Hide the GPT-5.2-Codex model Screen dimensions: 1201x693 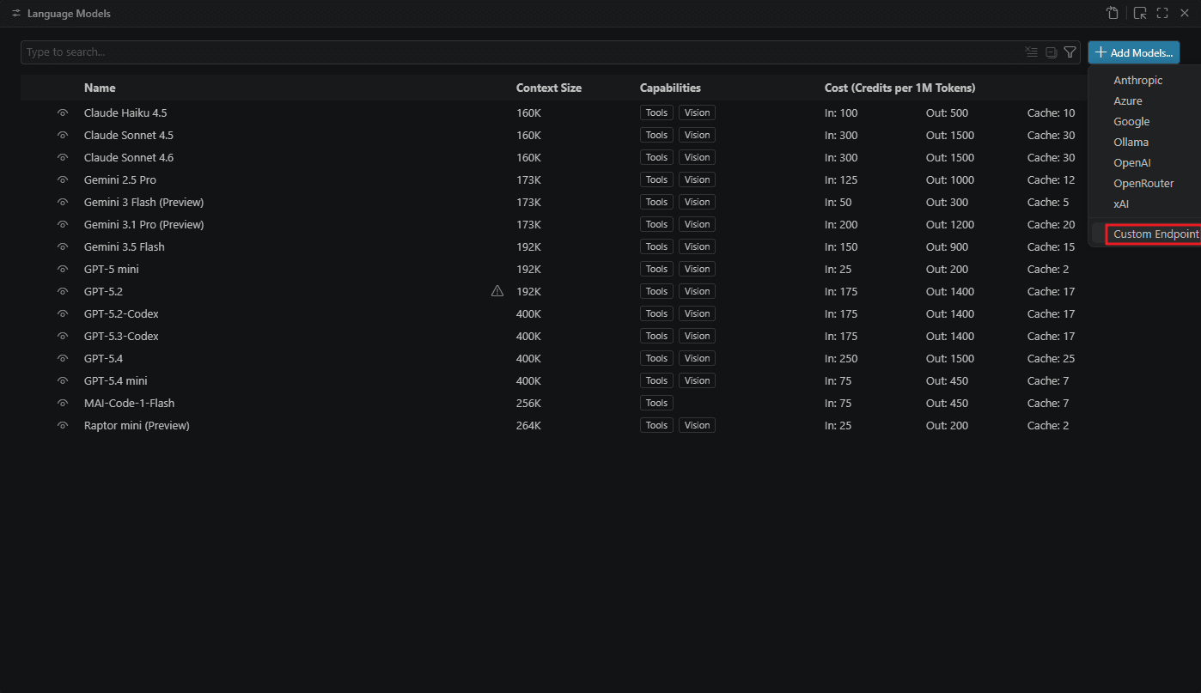click(63, 313)
